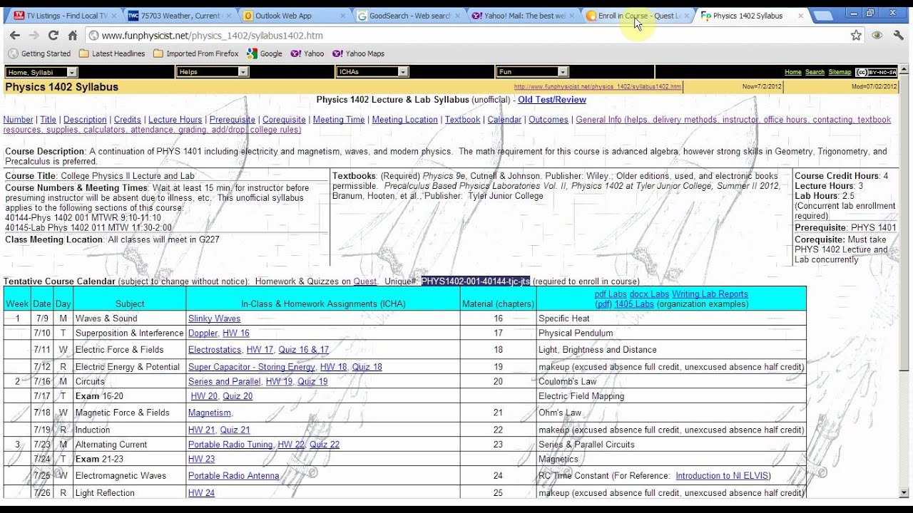Viewport: 913px width, 513px height.
Task: Open the Doppler assignment link
Action: tap(203, 333)
